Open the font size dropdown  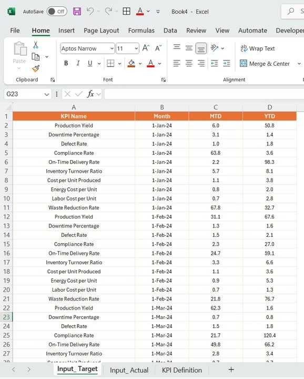(x=136, y=48)
